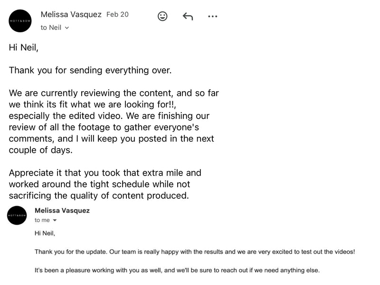The width and height of the screenshot is (380, 285).
Task: Open Melissa Vasquez's name in the top email
Action: click(x=71, y=14)
